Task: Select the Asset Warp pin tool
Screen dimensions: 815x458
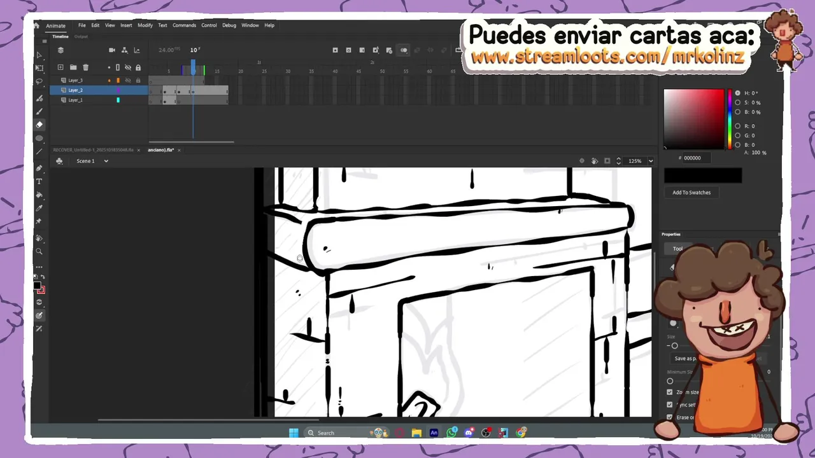Action: pos(39,221)
